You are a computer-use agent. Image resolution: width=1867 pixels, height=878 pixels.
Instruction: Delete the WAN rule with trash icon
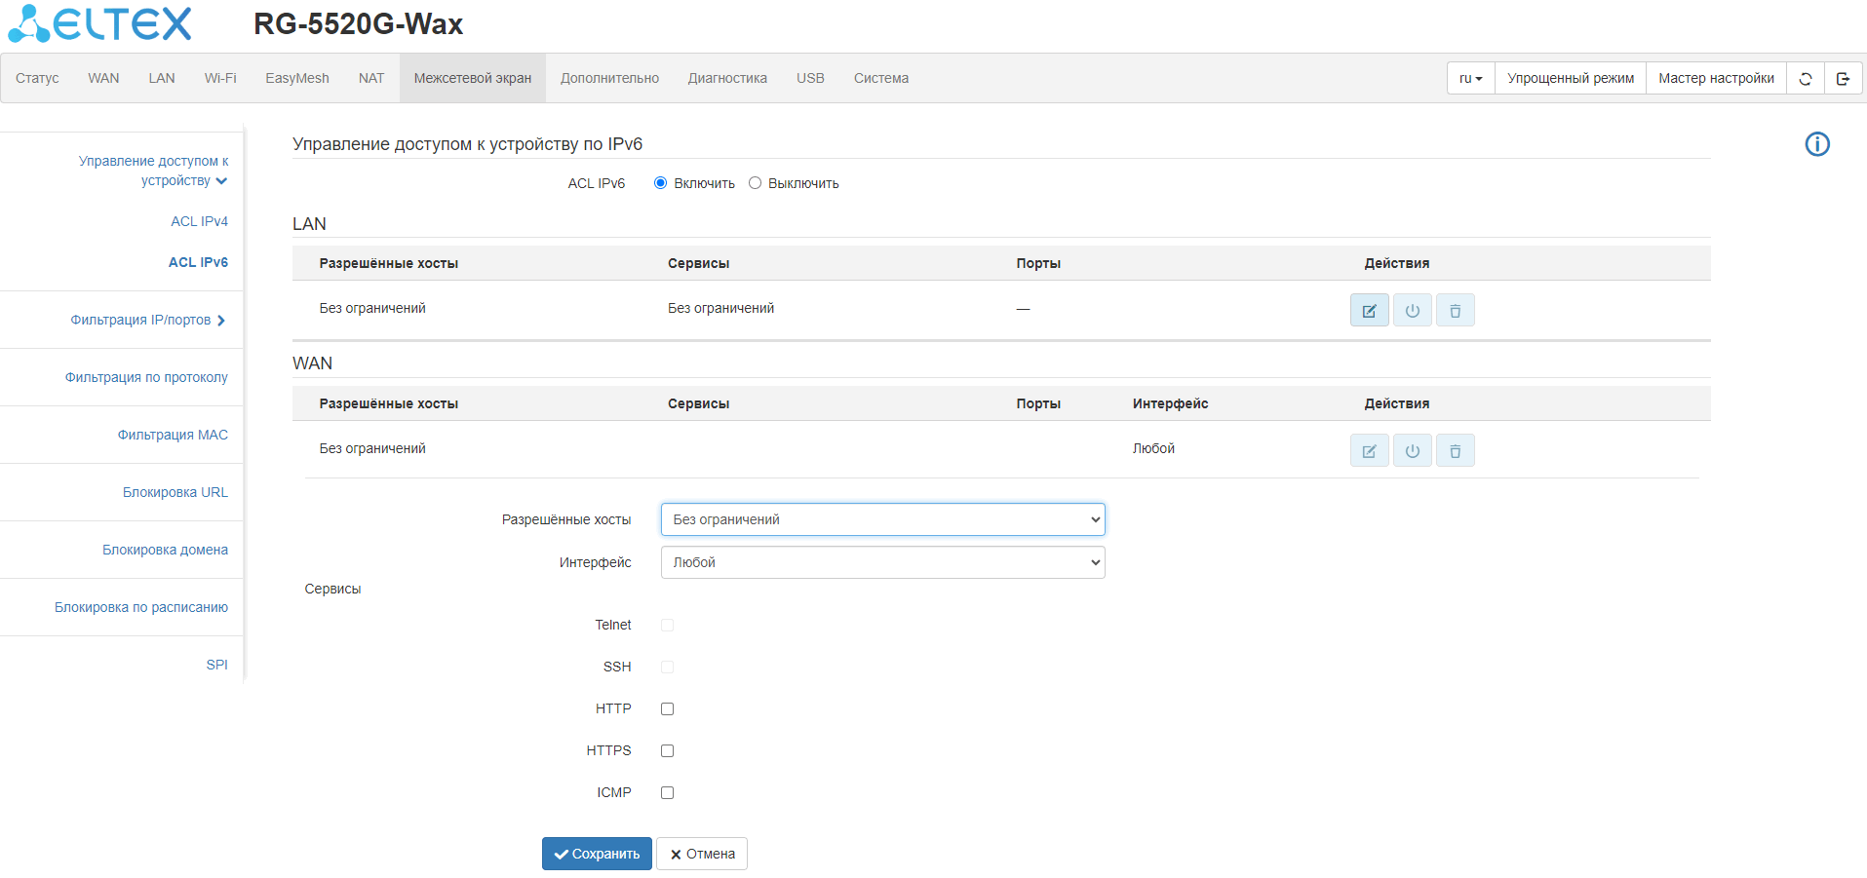coord(1455,451)
